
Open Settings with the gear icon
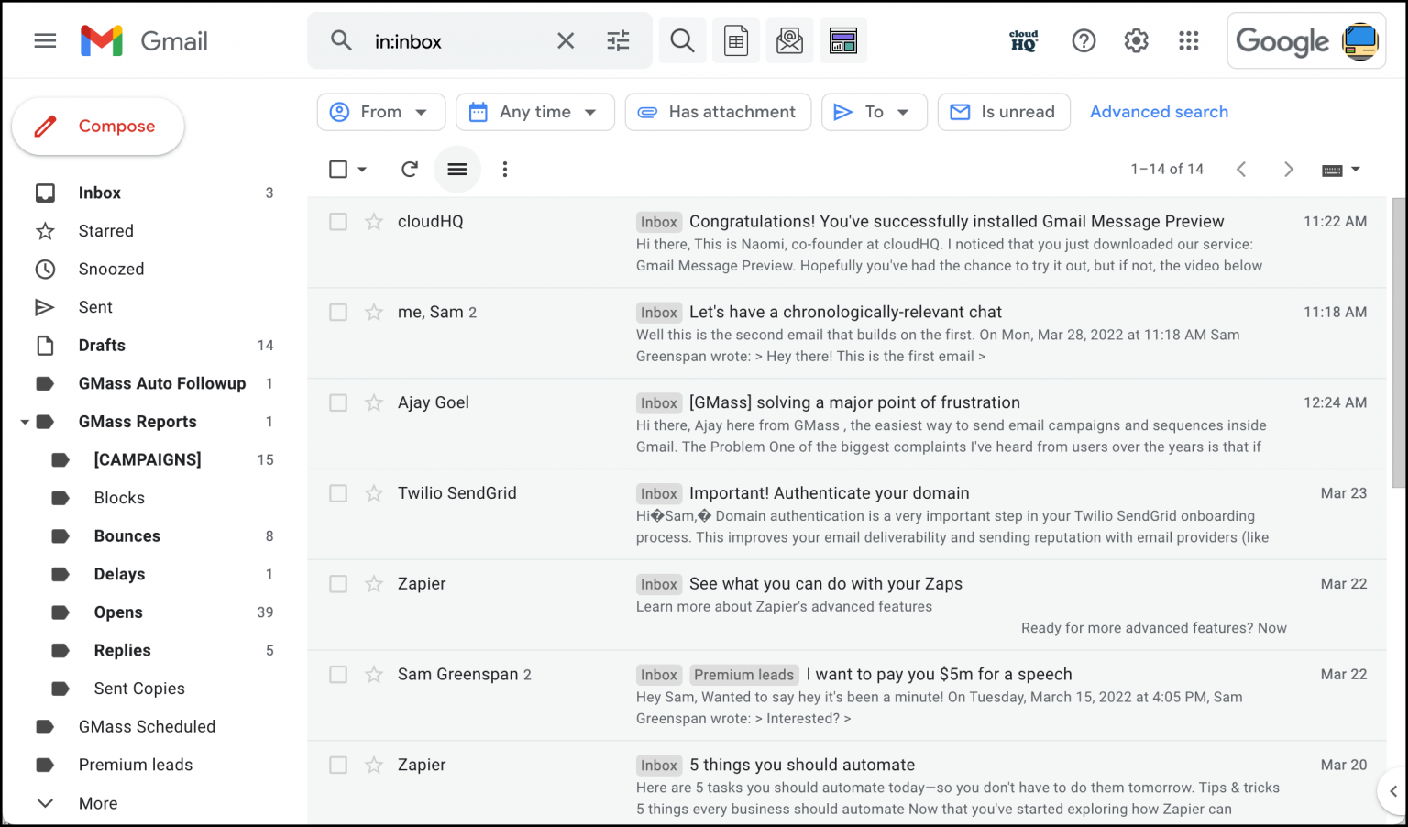(x=1136, y=40)
